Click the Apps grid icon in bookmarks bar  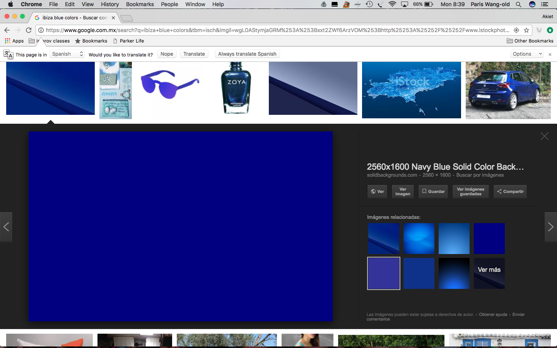7,41
